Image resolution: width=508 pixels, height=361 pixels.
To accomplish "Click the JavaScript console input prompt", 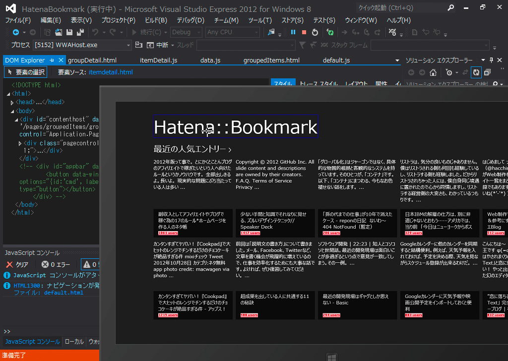I will pos(52,331).
